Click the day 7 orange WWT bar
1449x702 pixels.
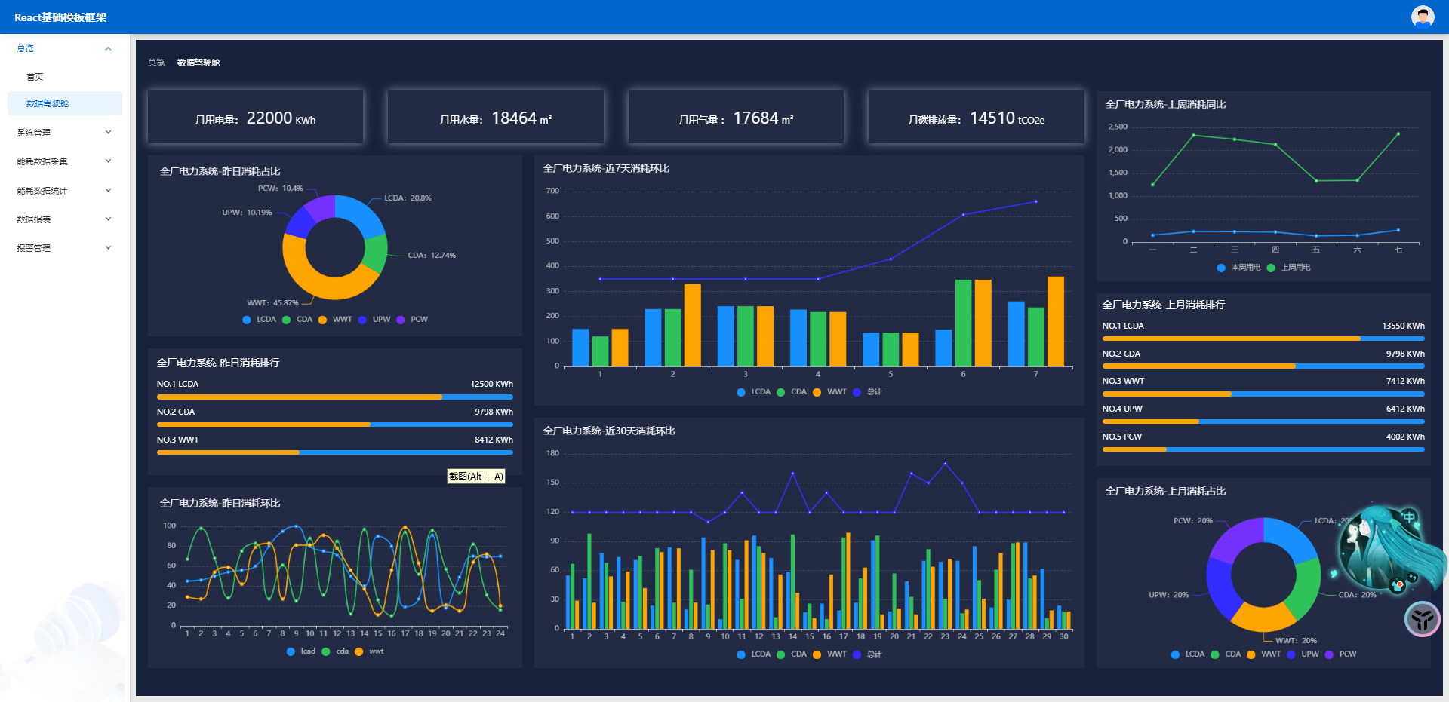(1056, 322)
